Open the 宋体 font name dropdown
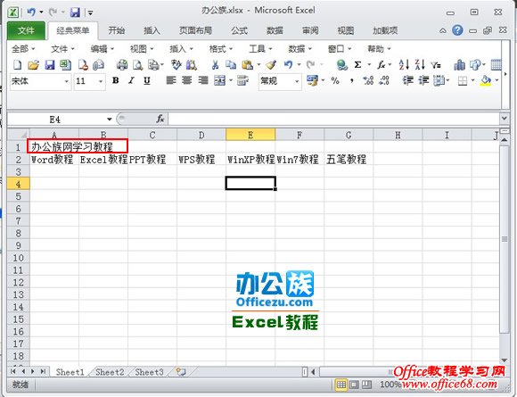Screen dimensions: 517x397 (x=66, y=81)
